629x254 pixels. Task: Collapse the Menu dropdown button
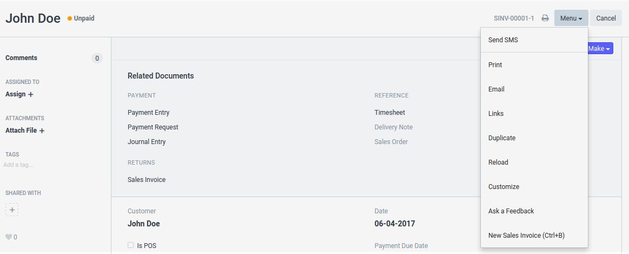pos(571,18)
